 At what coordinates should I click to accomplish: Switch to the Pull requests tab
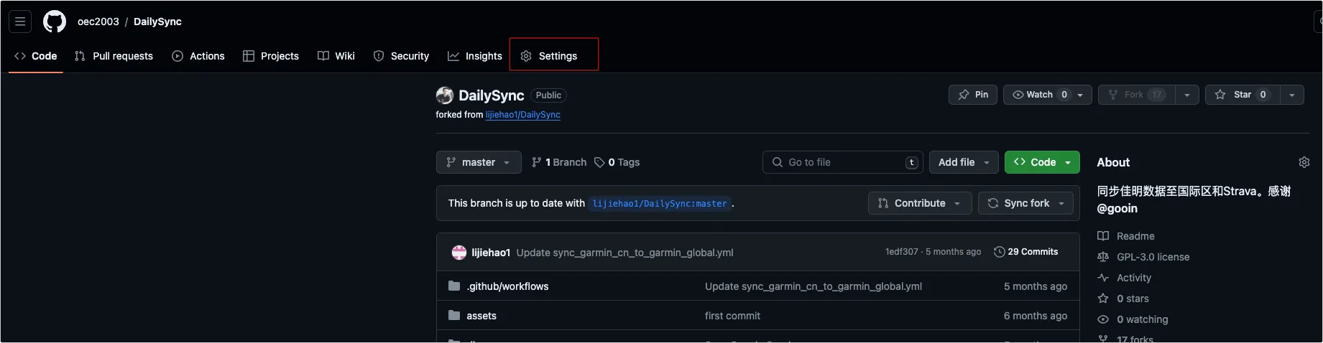point(114,56)
